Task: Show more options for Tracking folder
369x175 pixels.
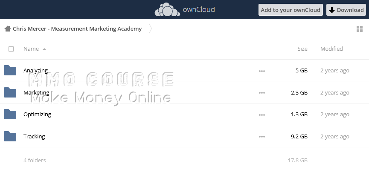Action: click(x=261, y=137)
